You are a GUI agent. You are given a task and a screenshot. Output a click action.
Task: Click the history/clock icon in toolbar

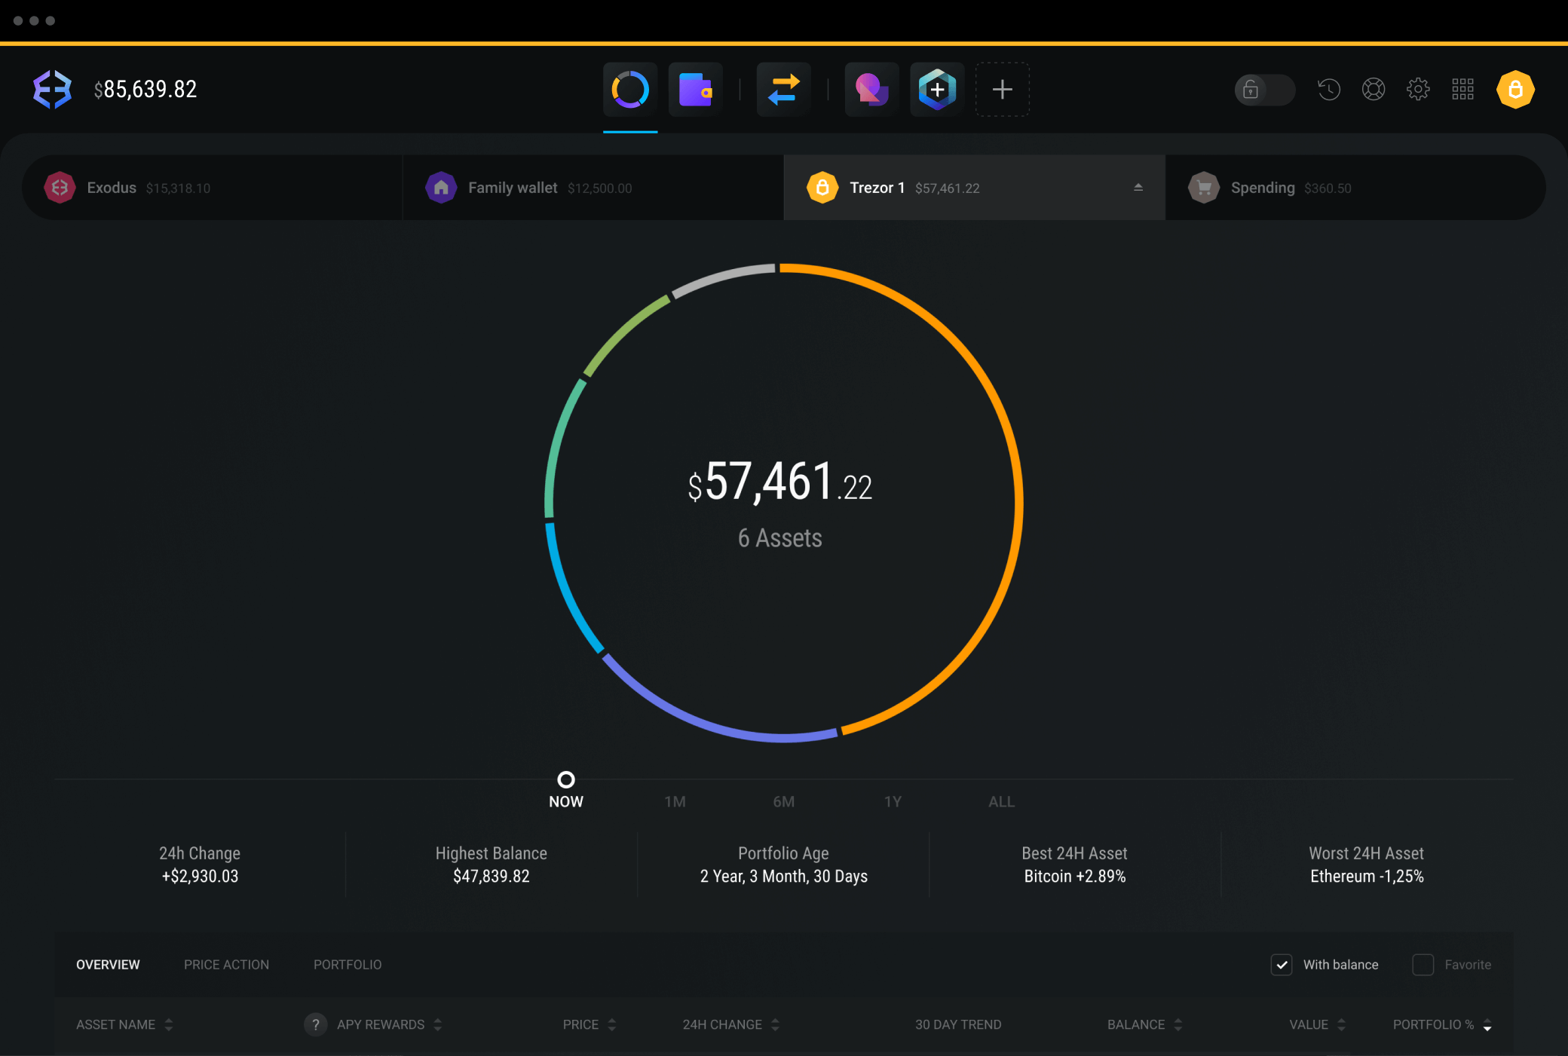[x=1330, y=88]
